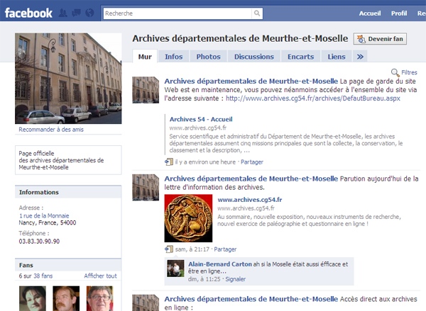Image resolution: width=426 pixels, height=311 pixels.
Task: Open third fan photo, man with glasses
Action: pos(99,298)
